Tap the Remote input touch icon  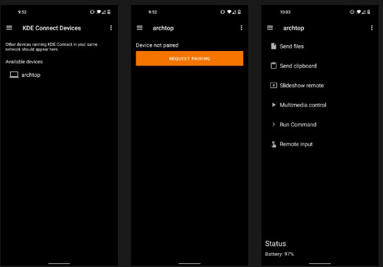coord(273,144)
